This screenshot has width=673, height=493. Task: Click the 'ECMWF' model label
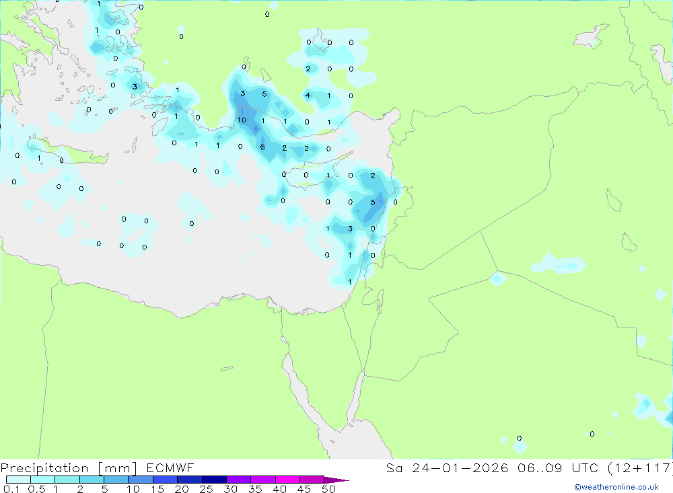(x=170, y=467)
